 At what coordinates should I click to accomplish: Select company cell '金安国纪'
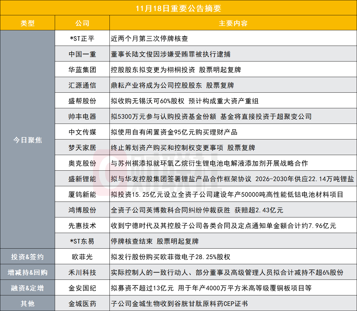82,288
